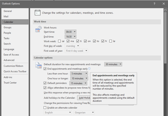The width and height of the screenshot is (168, 116).
Task: Open the Trust Center category
Action: tap(15, 83)
